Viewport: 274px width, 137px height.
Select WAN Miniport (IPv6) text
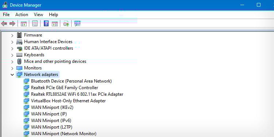(51, 121)
